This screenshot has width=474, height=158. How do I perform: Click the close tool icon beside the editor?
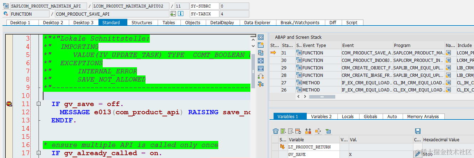click(x=260, y=37)
